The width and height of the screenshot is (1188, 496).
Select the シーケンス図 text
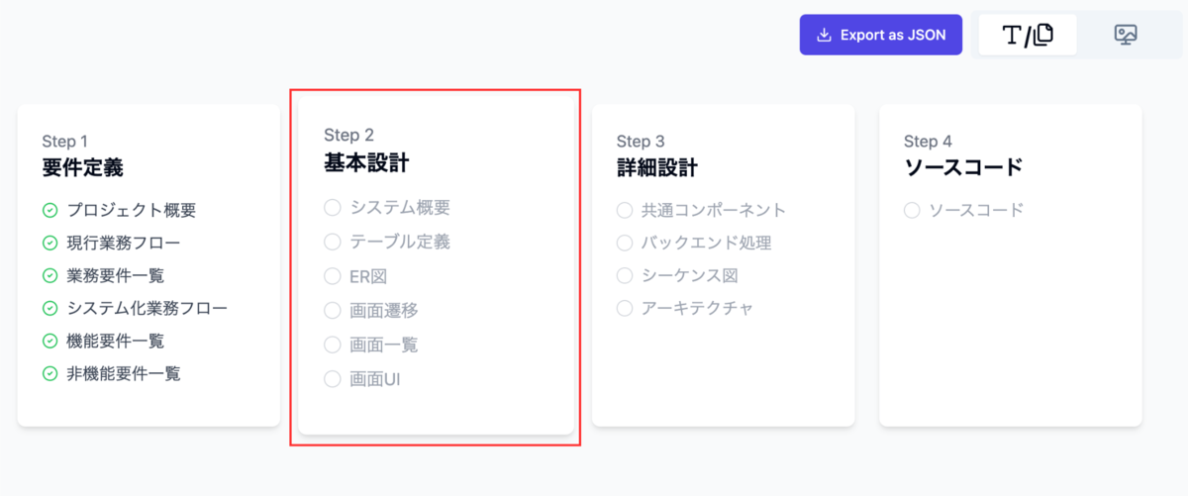pyautogui.click(x=690, y=275)
